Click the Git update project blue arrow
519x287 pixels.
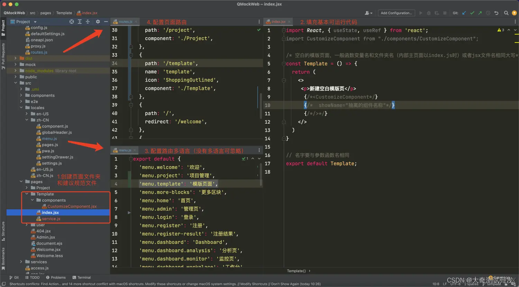464,13
